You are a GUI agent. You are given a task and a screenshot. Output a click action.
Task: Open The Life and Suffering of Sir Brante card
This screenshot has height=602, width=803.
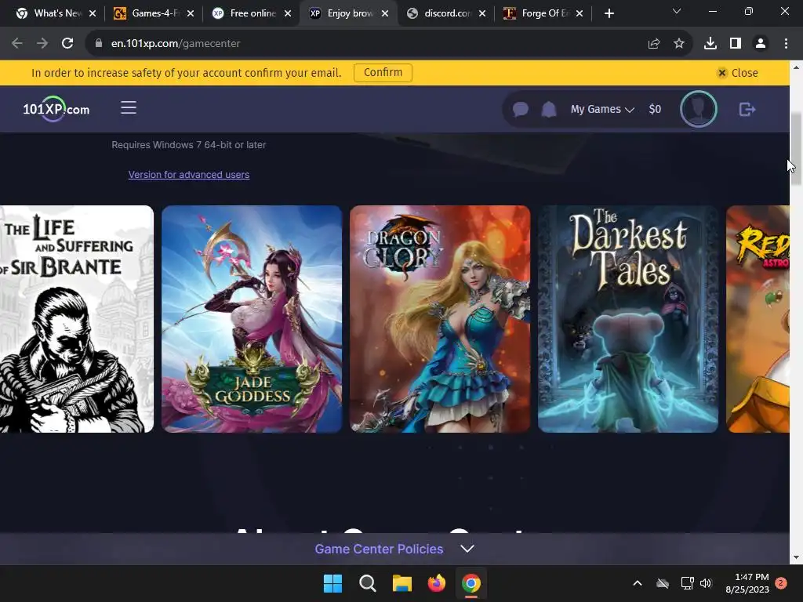point(76,319)
